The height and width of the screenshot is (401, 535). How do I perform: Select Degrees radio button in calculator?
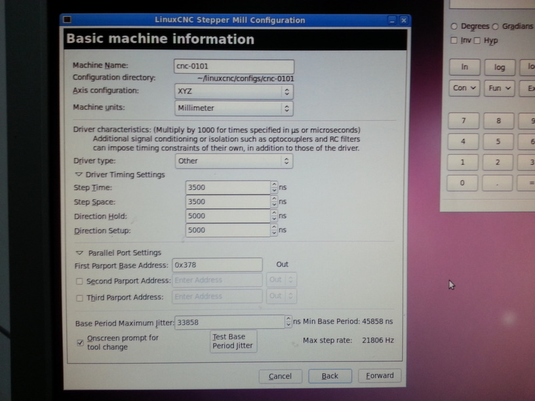click(454, 26)
